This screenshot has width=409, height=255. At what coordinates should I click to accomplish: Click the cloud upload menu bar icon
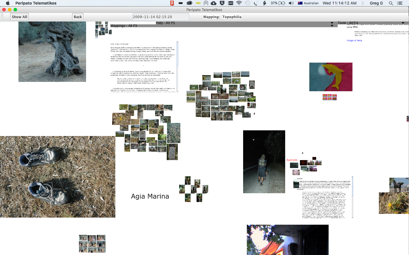point(214,3)
